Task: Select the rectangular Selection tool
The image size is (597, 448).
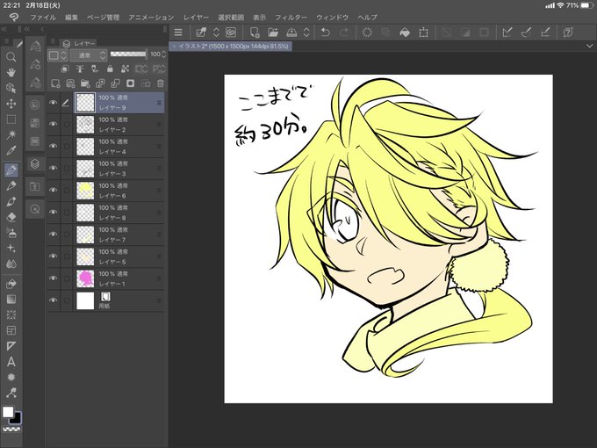Action: tap(11, 119)
